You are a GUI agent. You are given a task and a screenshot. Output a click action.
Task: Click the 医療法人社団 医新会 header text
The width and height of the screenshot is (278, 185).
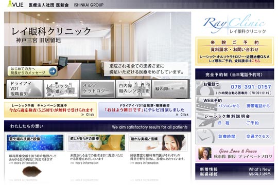[48, 5]
